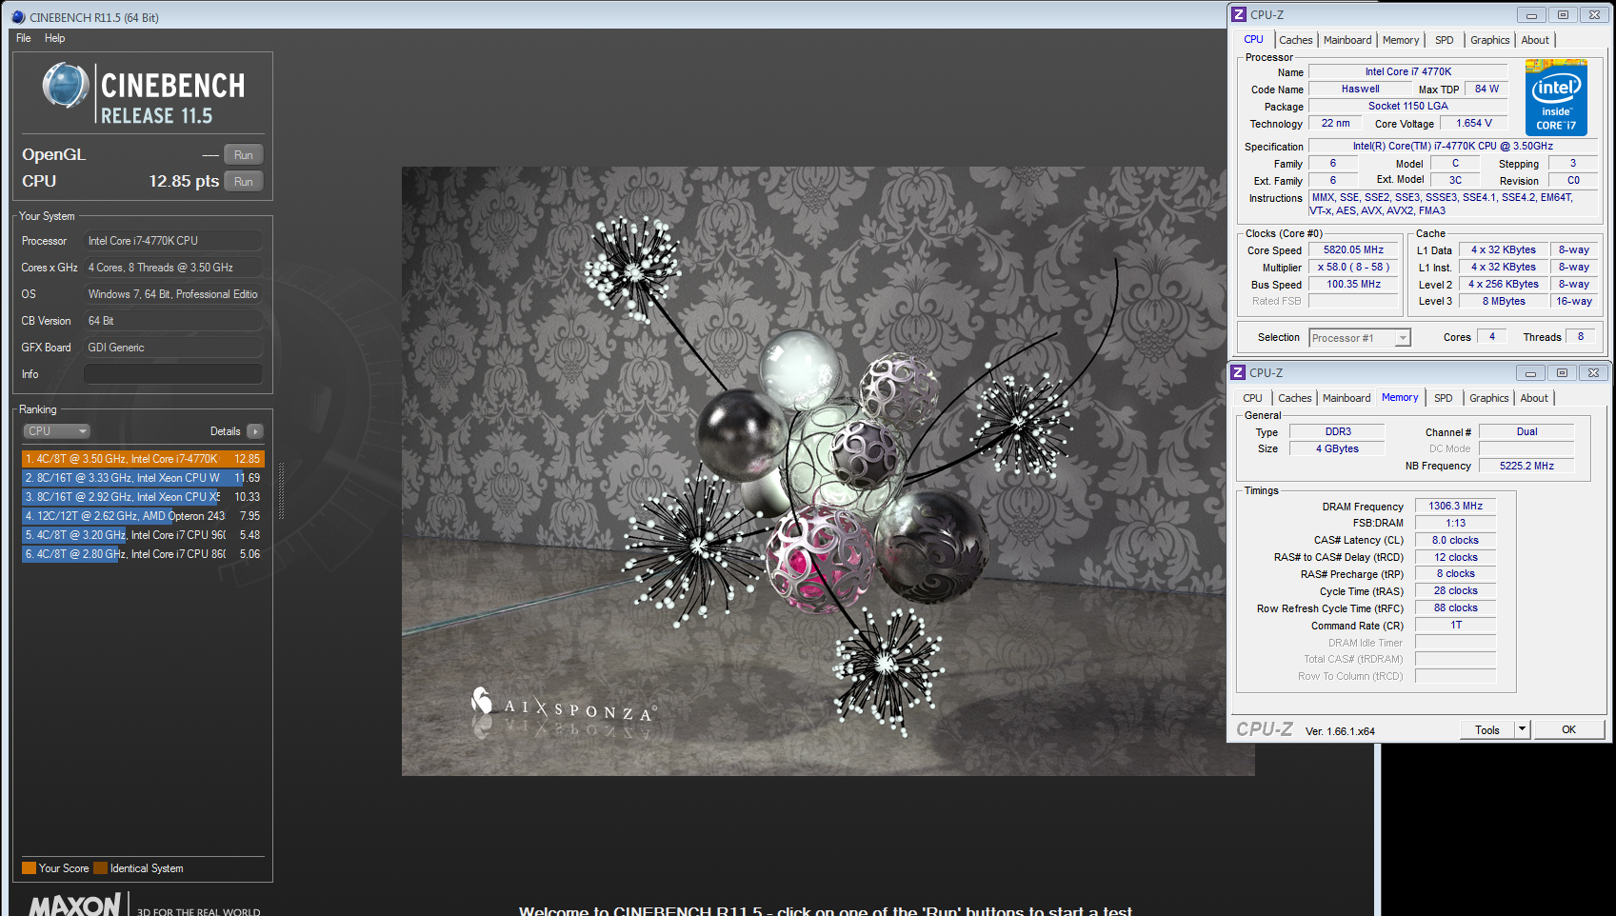
Task: Open the Processor #1 selection dropdown
Action: [1360, 338]
